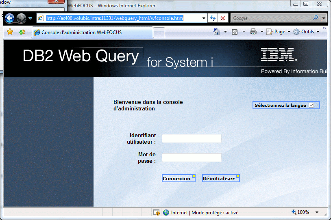Click the 100% zoom level button
The height and width of the screenshot is (220, 331).
click(300, 212)
